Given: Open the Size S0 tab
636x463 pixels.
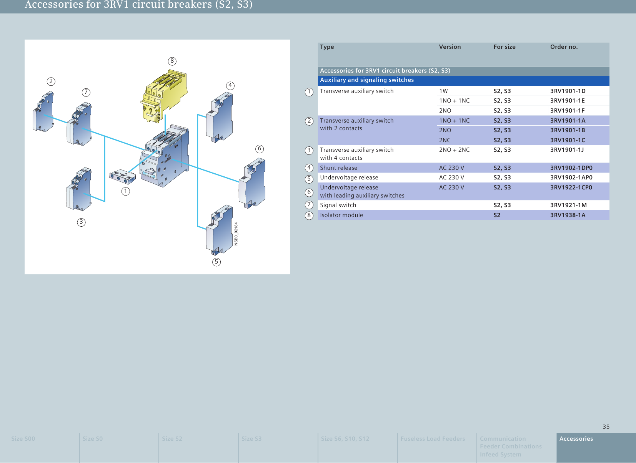Looking at the screenshot, I should tap(119, 448).
